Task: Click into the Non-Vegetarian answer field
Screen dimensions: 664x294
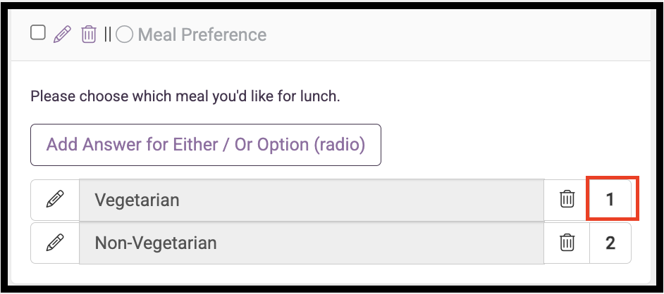Action: pyautogui.click(x=312, y=243)
